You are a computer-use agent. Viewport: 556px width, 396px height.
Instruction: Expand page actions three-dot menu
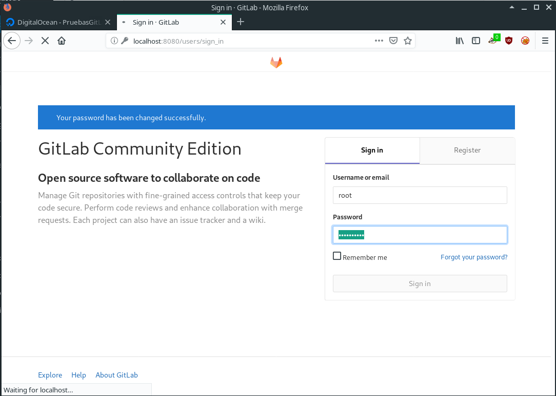[x=379, y=41]
